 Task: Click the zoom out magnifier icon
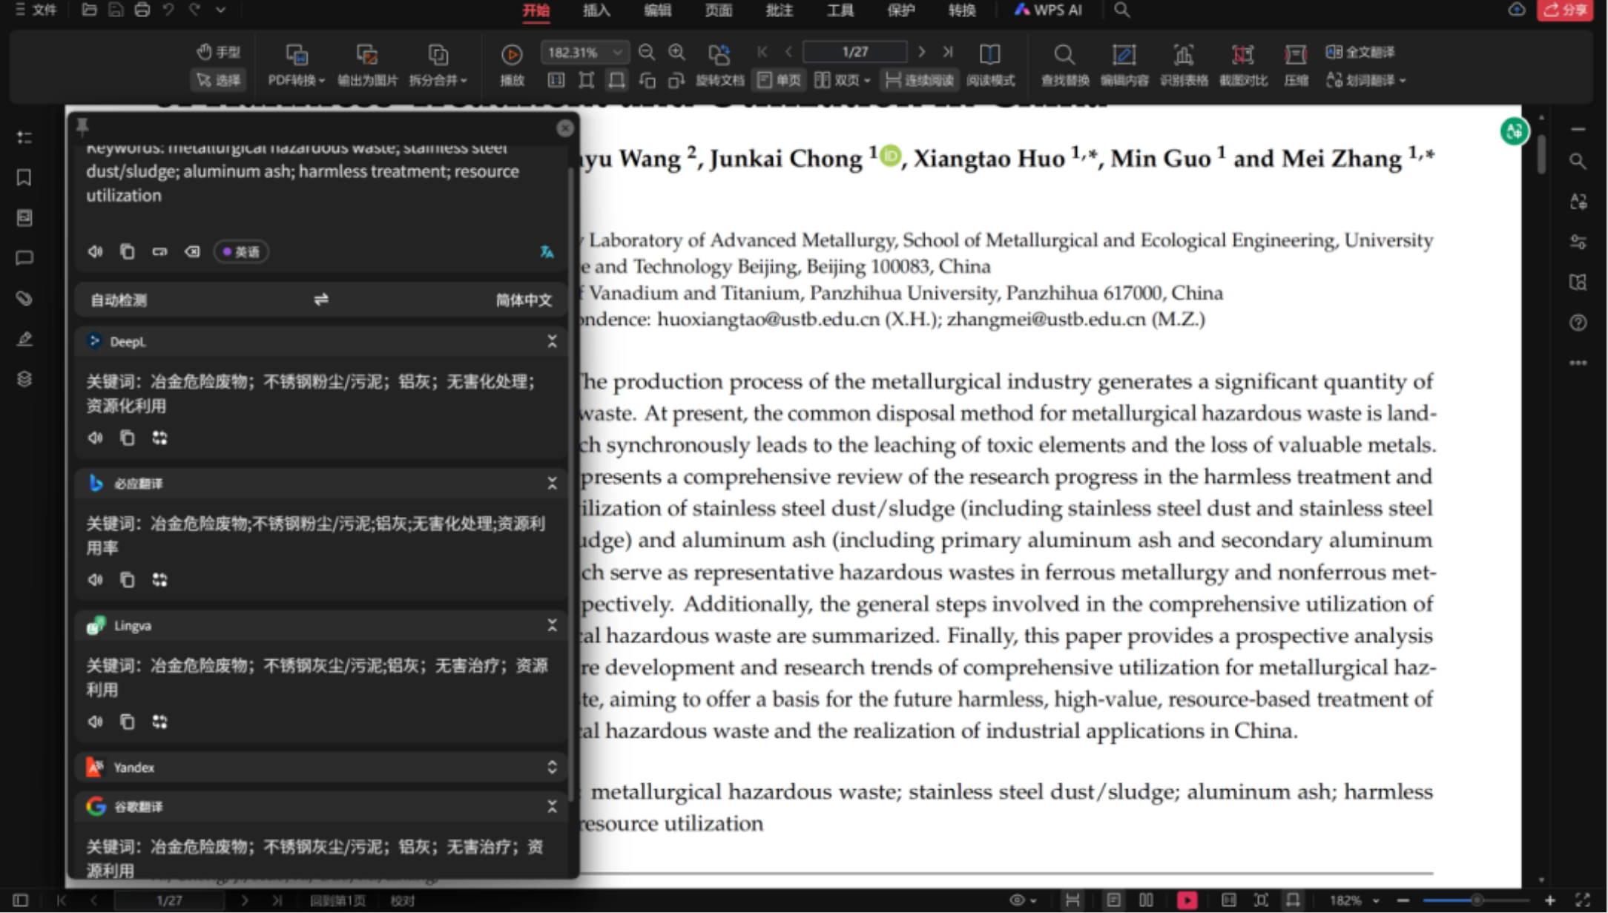[x=647, y=52]
